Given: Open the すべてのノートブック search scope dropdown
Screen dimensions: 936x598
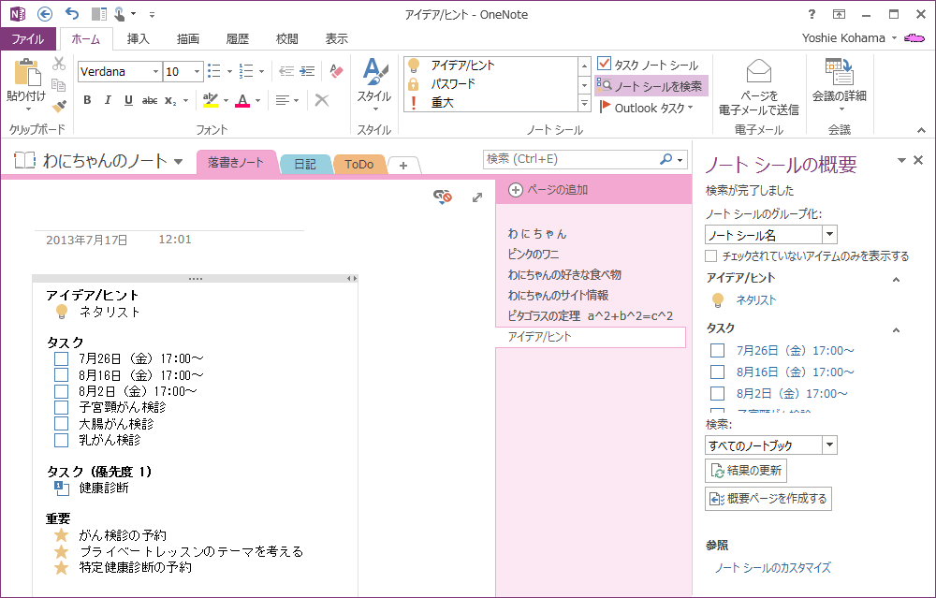Looking at the screenshot, I should [829, 445].
